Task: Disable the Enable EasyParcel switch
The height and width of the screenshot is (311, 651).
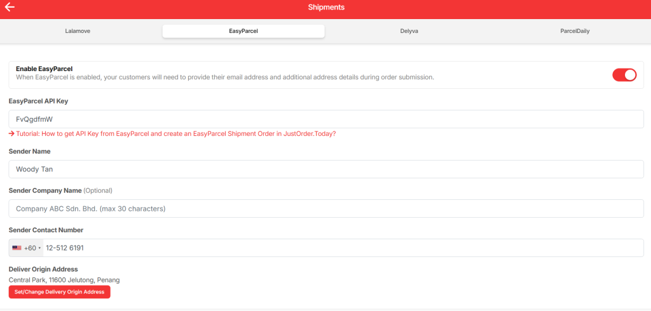Action: (624, 75)
